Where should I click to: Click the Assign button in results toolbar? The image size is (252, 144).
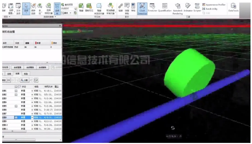pos(25,80)
